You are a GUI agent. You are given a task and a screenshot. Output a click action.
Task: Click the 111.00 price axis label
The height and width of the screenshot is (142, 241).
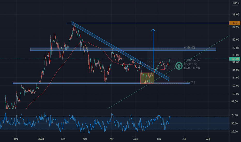tap(235, 78)
